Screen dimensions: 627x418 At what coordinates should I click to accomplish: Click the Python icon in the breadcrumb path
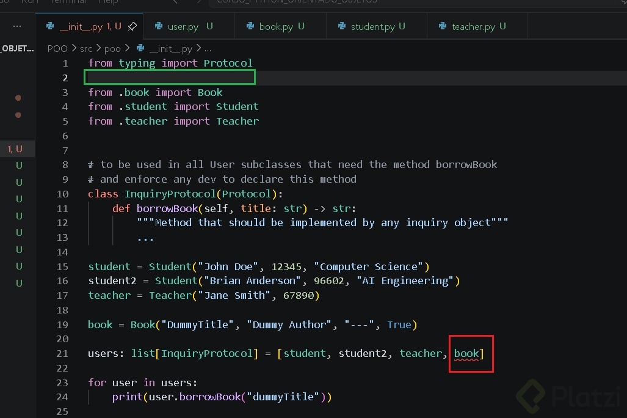coord(140,48)
